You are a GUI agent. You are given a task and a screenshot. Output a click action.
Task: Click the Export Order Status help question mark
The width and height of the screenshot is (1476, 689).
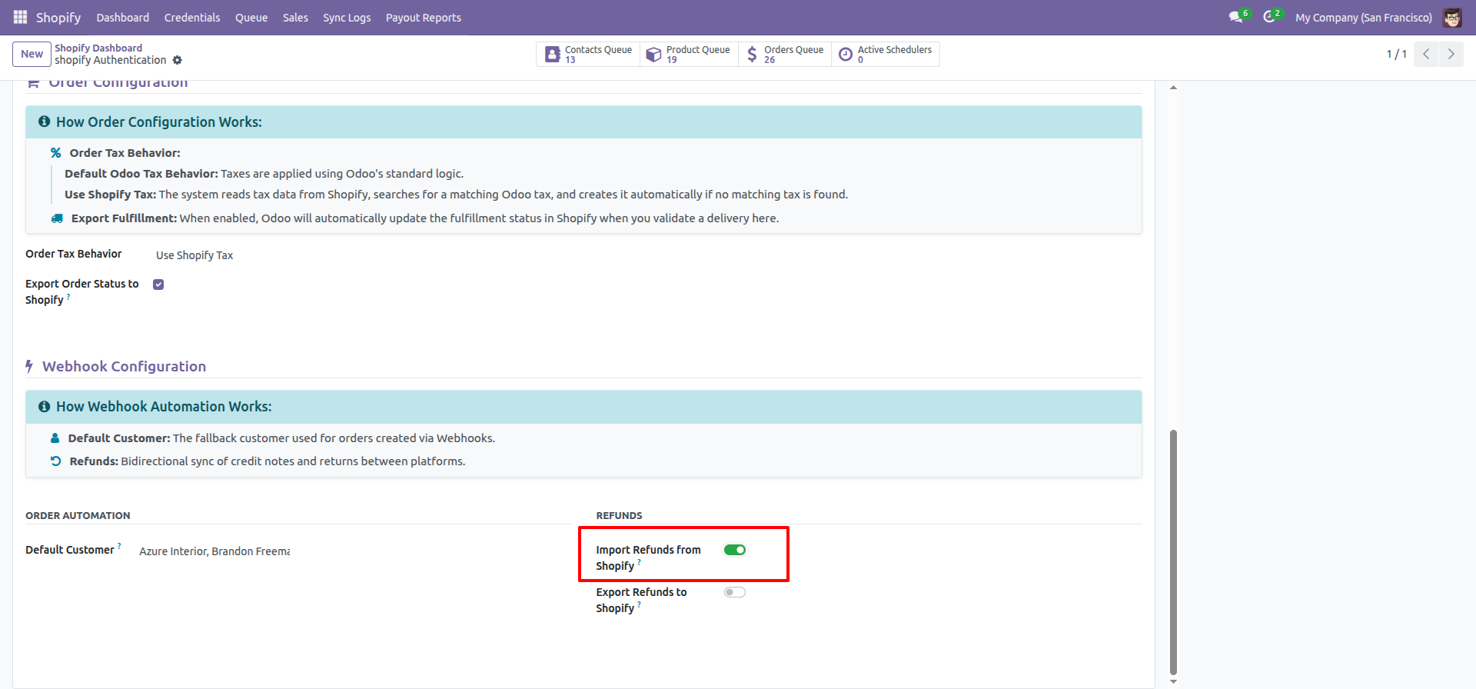pos(68,296)
